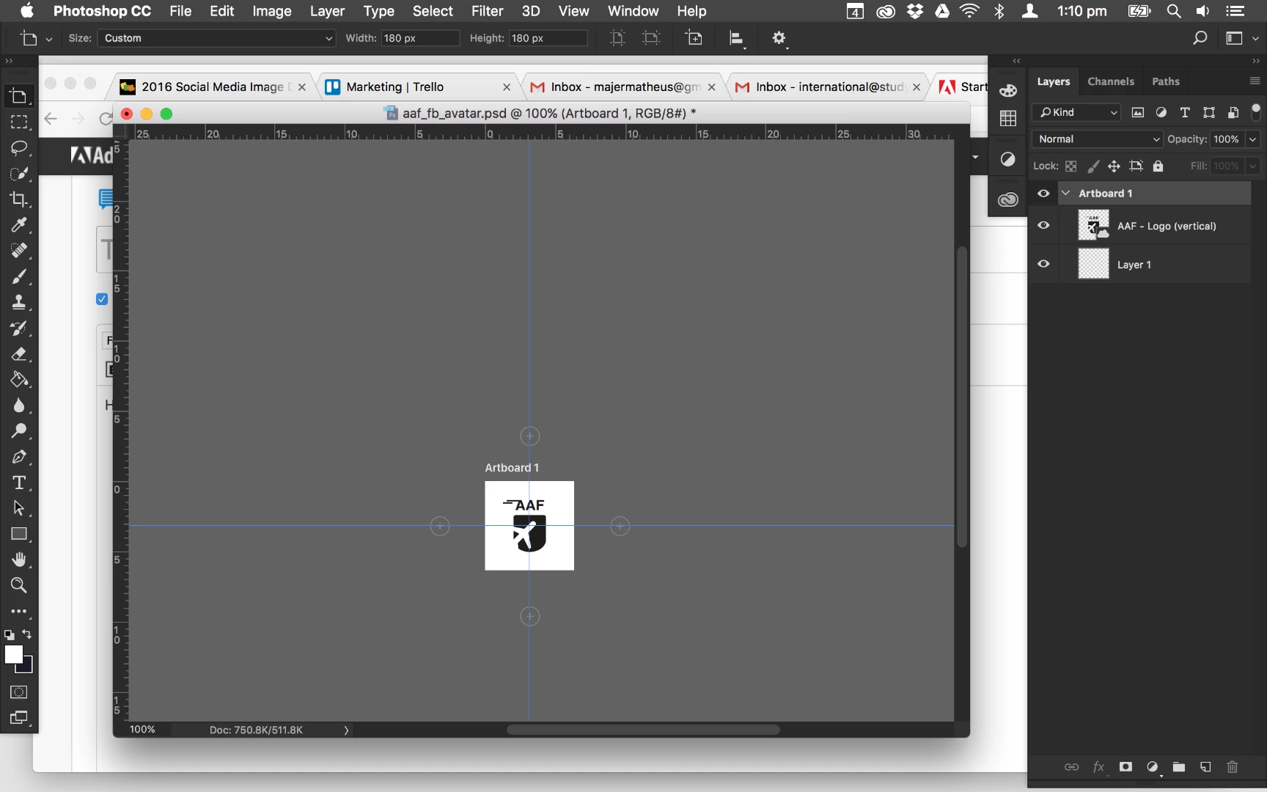Select the Dodge tool
This screenshot has width=1267, height=792.
point(19,431)
